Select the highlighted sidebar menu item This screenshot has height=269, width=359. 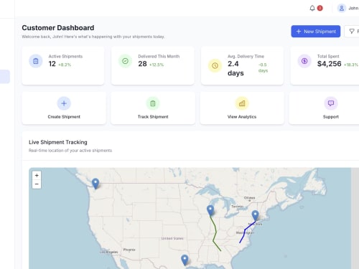coord(5,77)
